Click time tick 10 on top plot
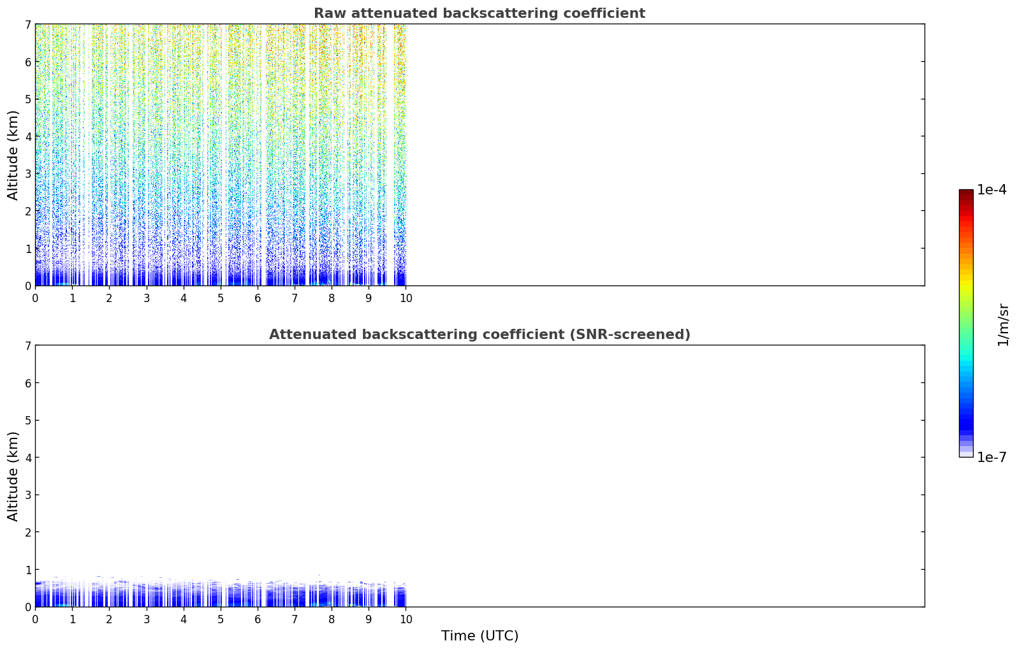The image size is (1017, 650). [x=406, y=298]
